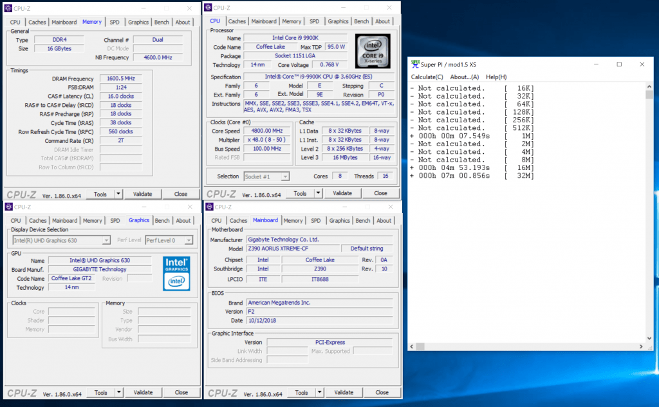Click Close button in the Graphics window
Screen dimensions: 659x407
(181, 393)
